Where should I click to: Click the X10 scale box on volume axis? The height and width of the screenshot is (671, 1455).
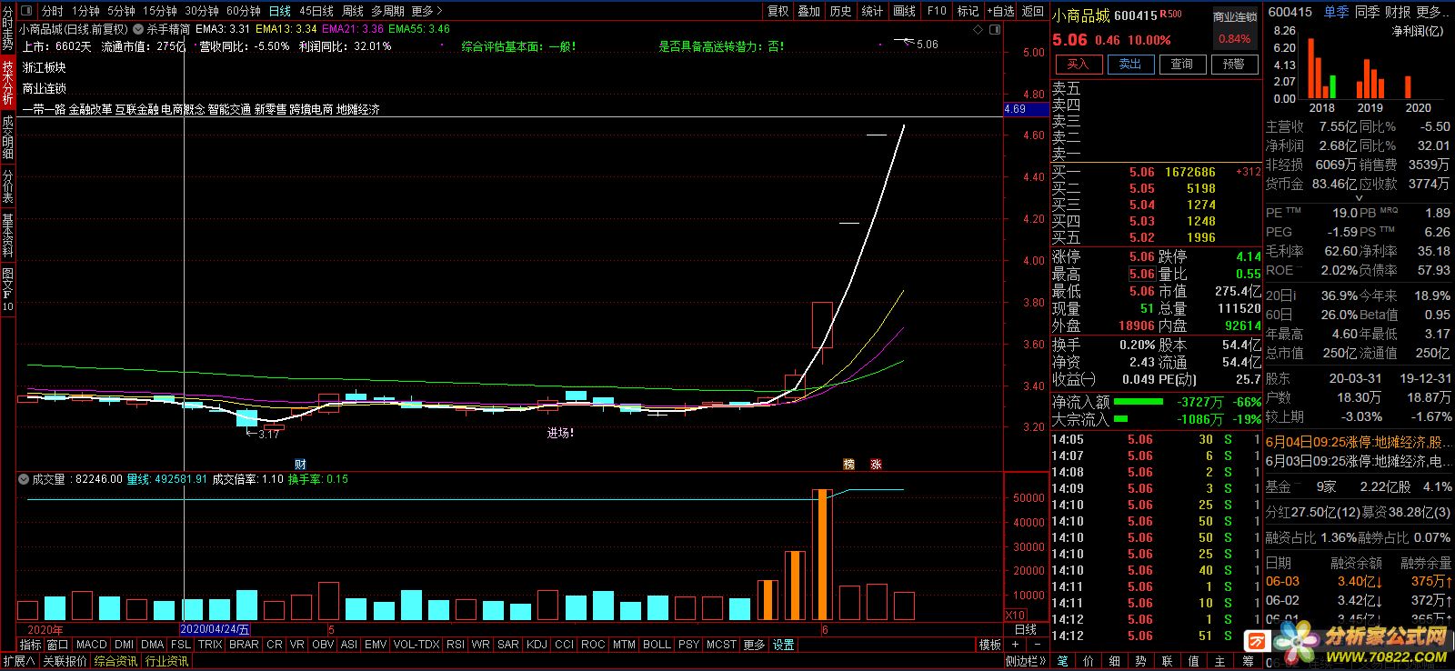point(1016,616)
